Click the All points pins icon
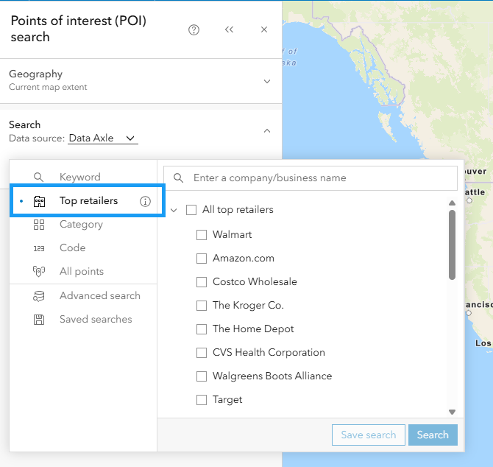Viewport: 493px width, 467px height. (x=39, y=271)
